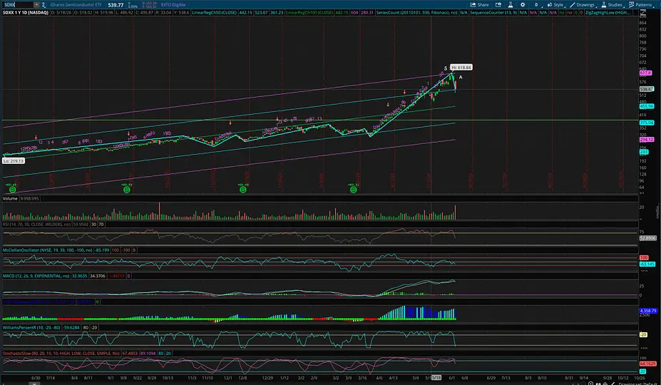Open chart settings gear icon
This screenshot has height=385, width=661.
click(x=523, y=5)
